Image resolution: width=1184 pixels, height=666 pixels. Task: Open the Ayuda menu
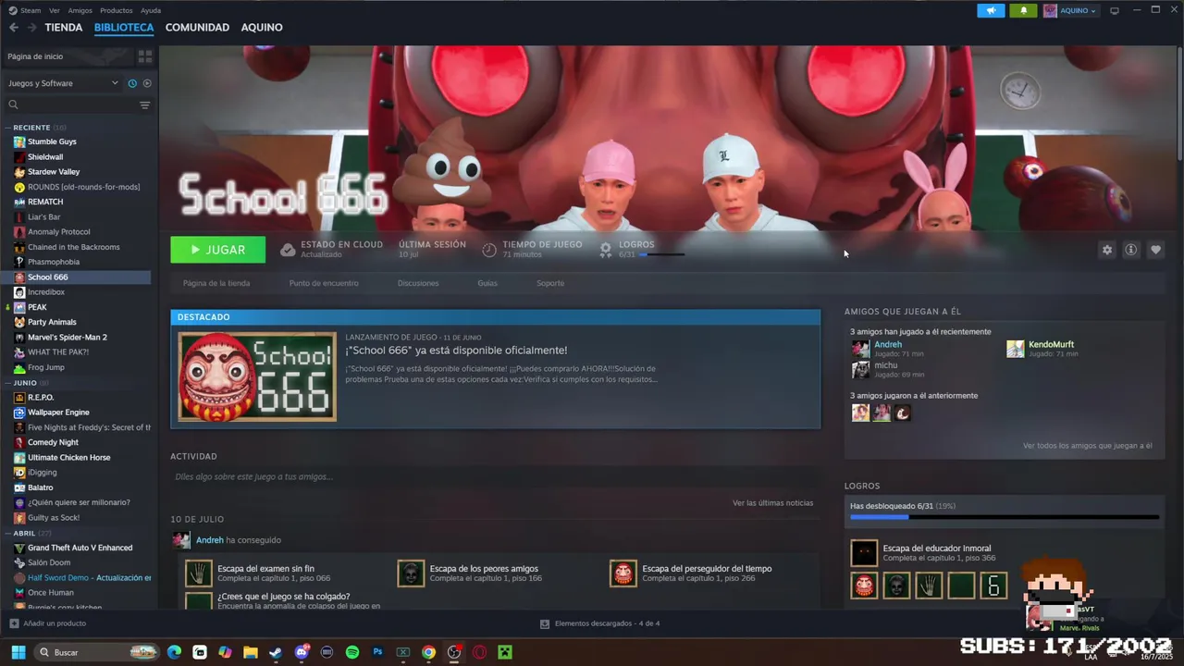(x=151, y=10)
